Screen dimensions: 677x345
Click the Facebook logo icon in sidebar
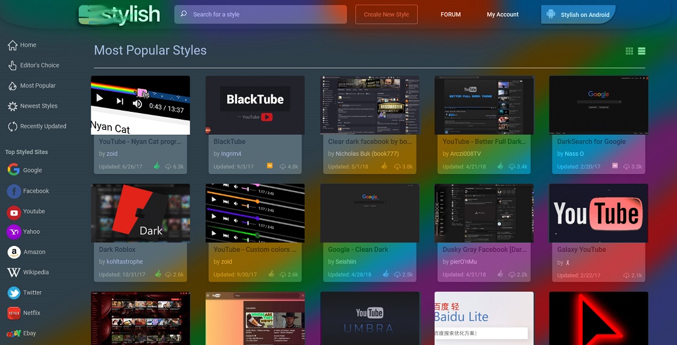(14, 191)
